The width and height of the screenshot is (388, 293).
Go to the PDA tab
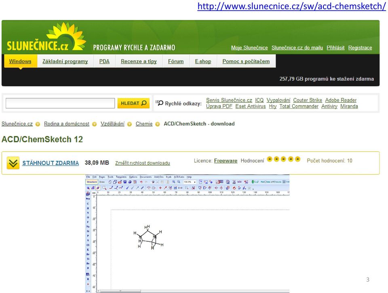104,61
